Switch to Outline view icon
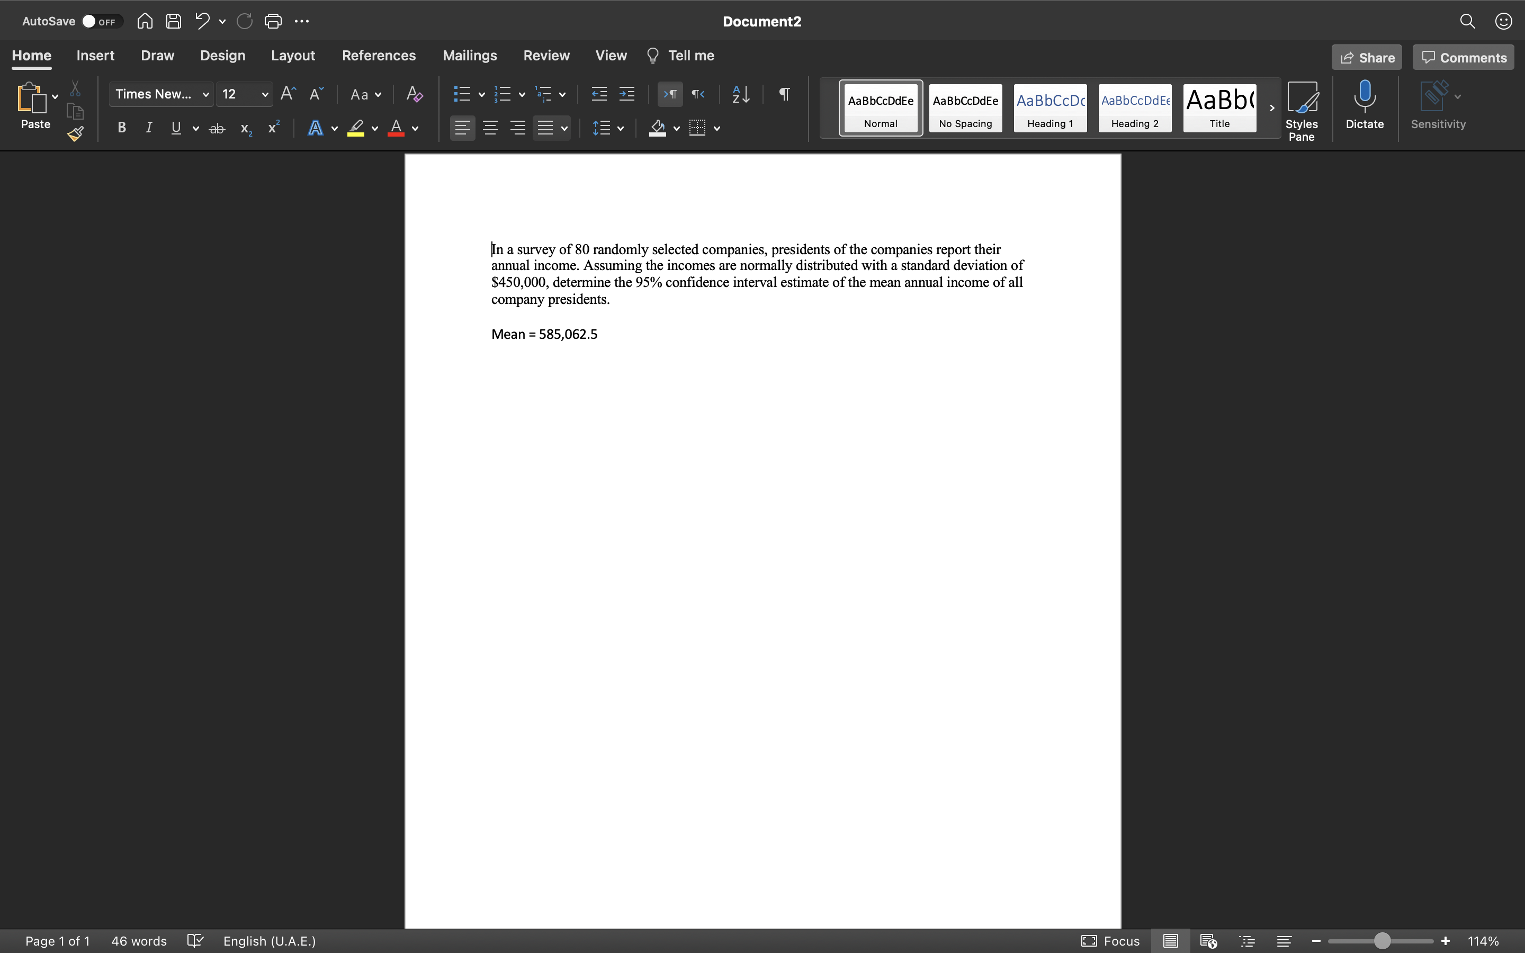This screenshot has width=1525, height=953. coord(1247,940)
